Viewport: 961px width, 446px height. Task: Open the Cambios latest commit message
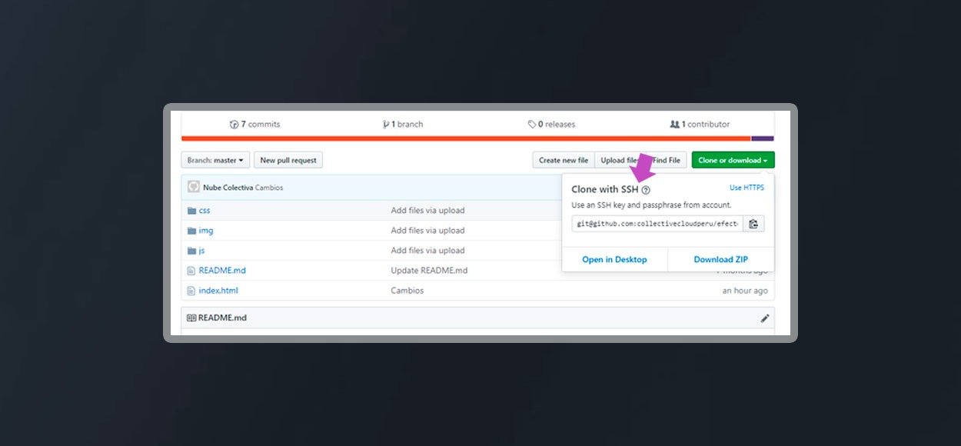pos(269,188)
